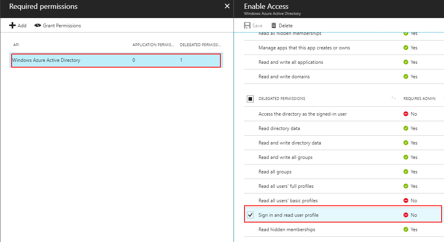Viewport: 444px width, 242px height.
Task: Click the Delete button text
Action: click(x=285, y=26)
